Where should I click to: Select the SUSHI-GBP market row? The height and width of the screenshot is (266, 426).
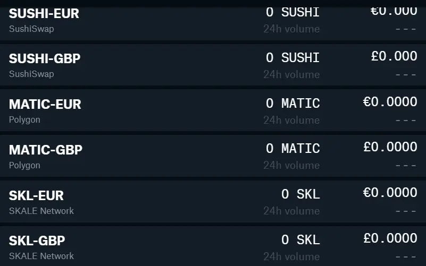213,65
